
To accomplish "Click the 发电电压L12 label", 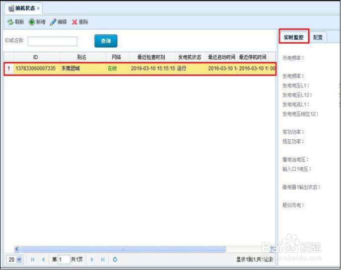I will (297, 95).
